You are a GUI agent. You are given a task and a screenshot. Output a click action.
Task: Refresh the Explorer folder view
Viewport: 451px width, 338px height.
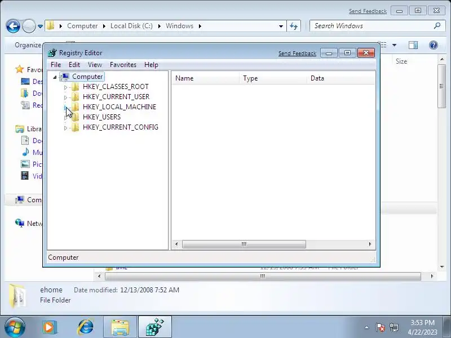tap(294, 26)
